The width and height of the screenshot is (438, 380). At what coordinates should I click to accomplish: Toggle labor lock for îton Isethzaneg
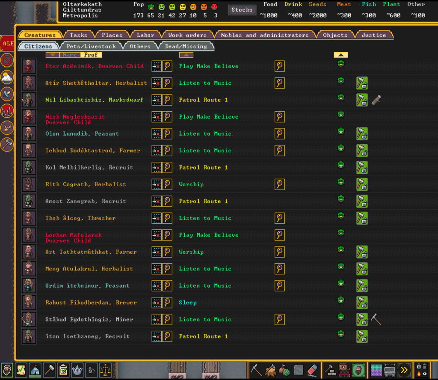point(362,336)
